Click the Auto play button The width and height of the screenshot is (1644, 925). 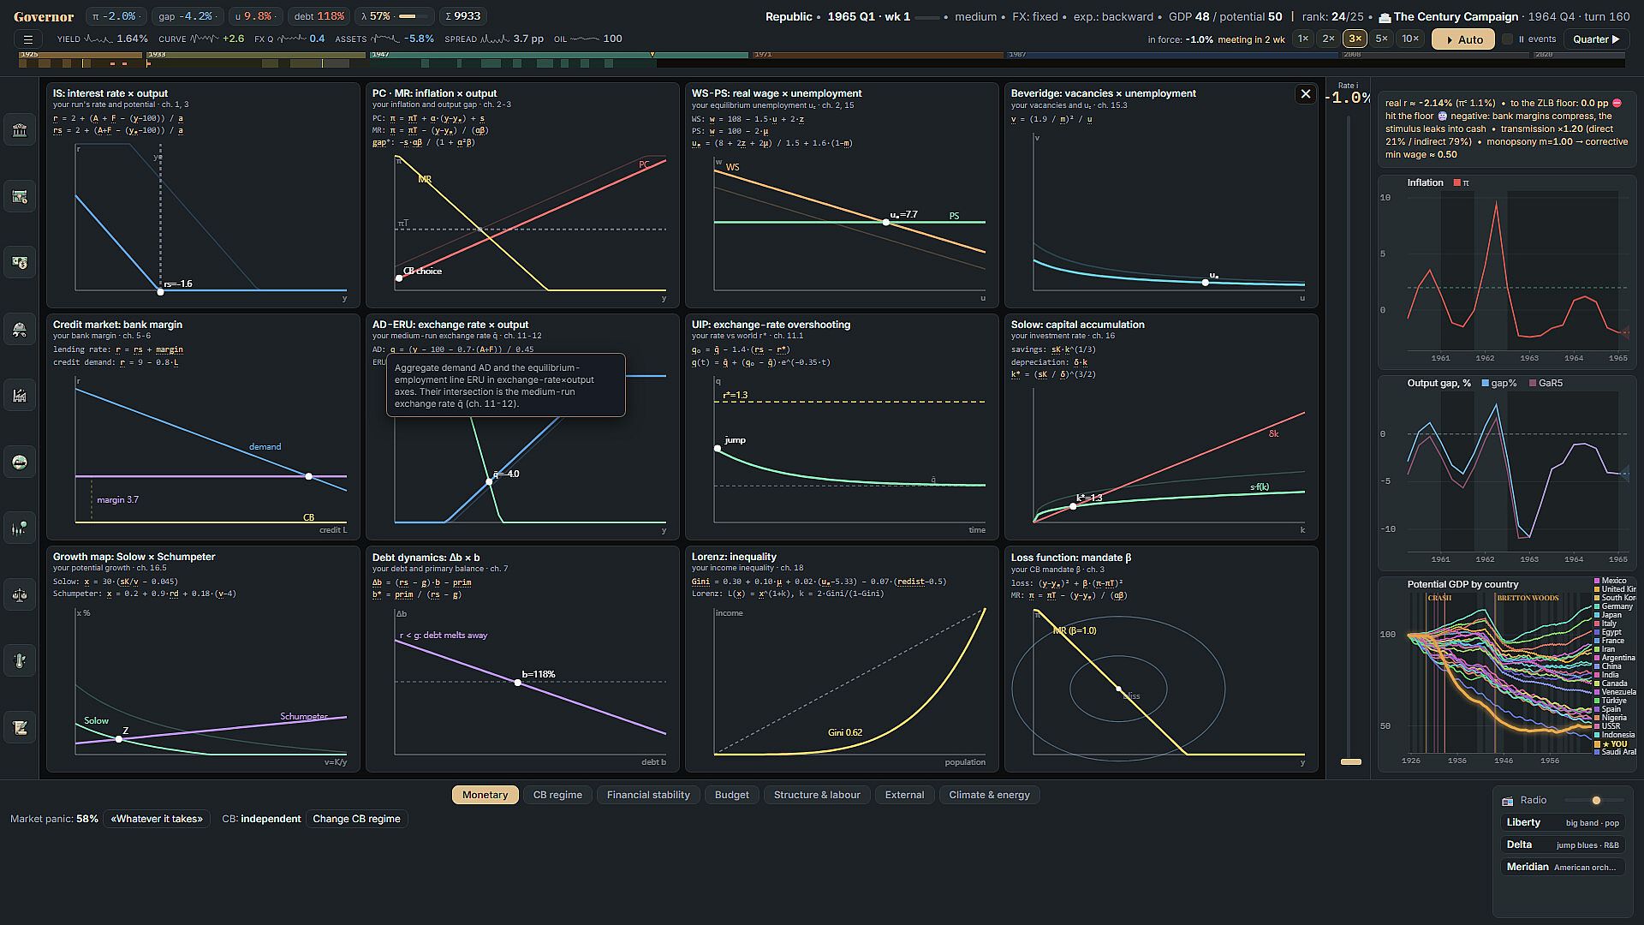click(x=1463, y=39)
